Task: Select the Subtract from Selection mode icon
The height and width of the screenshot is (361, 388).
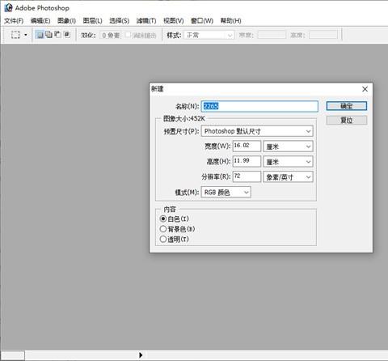Action: 57,35
